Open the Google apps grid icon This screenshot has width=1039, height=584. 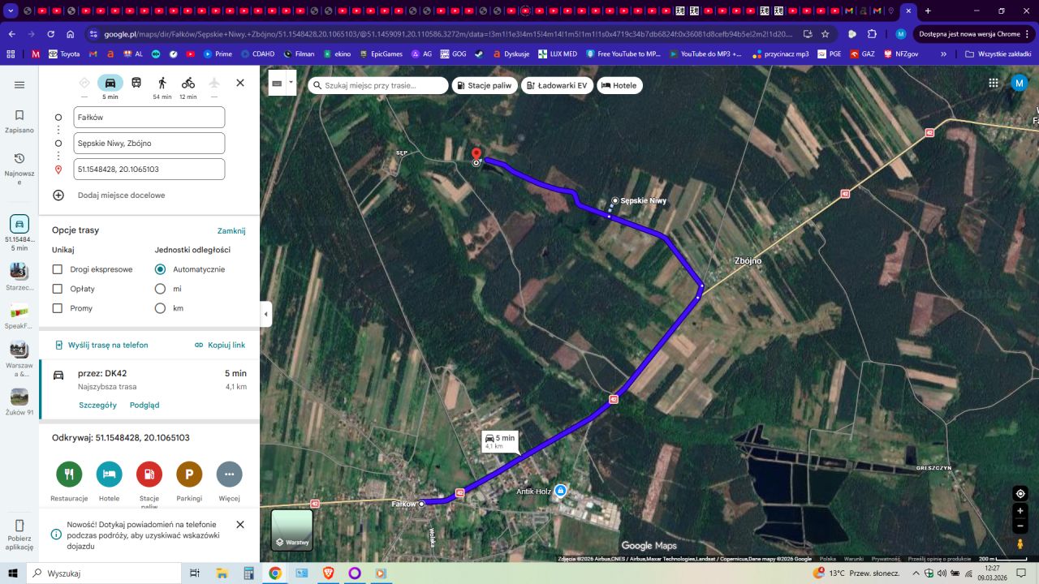994,84
